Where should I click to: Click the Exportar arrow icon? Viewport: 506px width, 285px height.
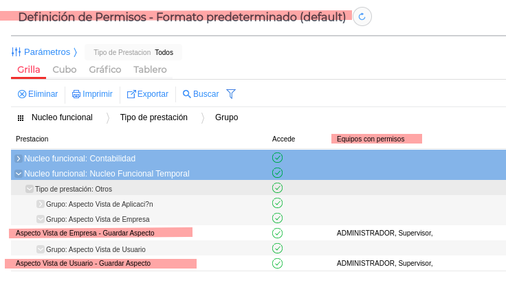131,94
